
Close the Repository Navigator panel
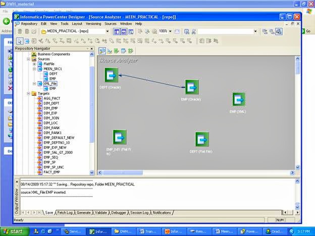[x=92, y=48]
